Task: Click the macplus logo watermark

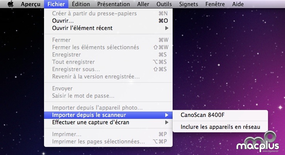Action: [x=258, y=142]
